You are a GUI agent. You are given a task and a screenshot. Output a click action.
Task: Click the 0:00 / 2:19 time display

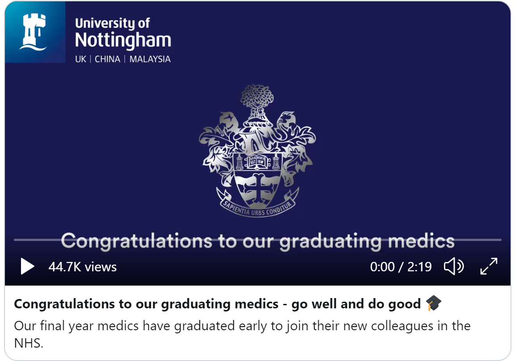pos(401,267)
